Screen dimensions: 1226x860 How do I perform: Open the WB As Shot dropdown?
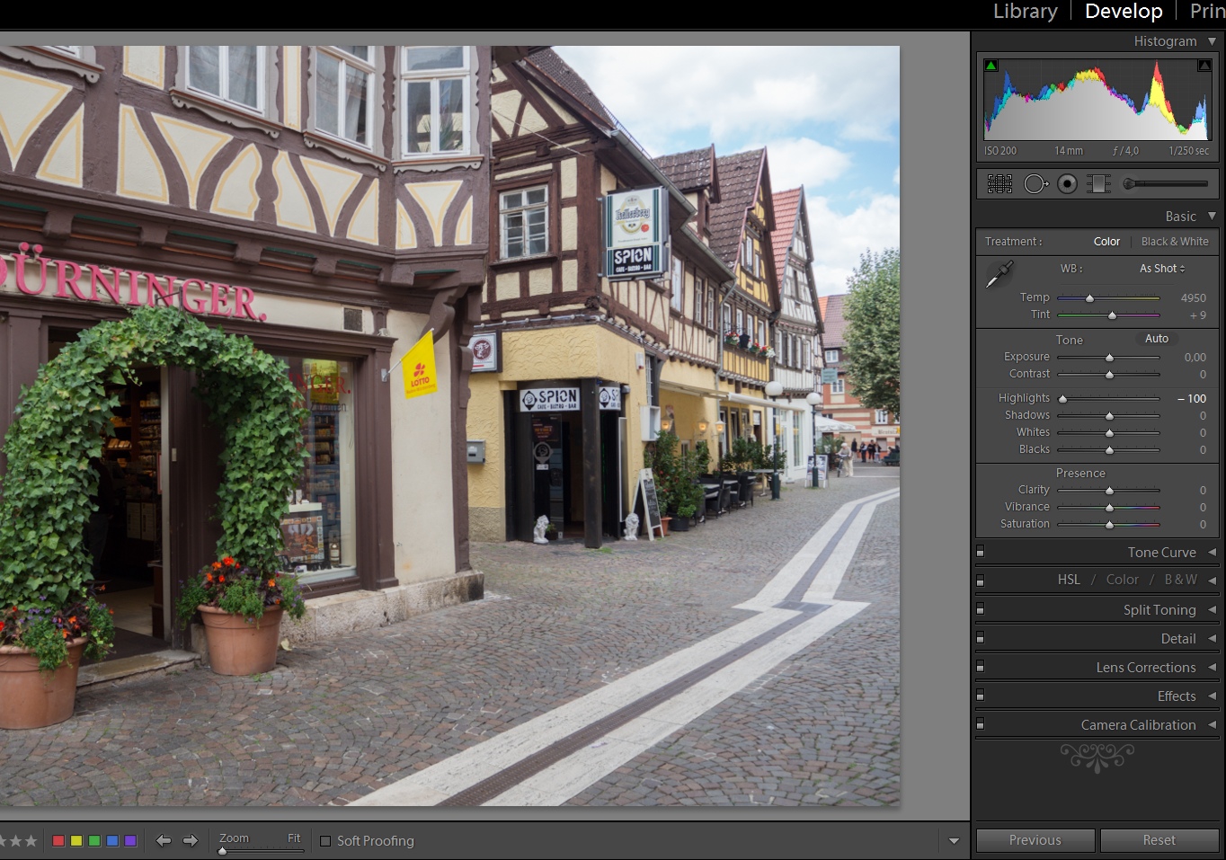pos(1162,269)
